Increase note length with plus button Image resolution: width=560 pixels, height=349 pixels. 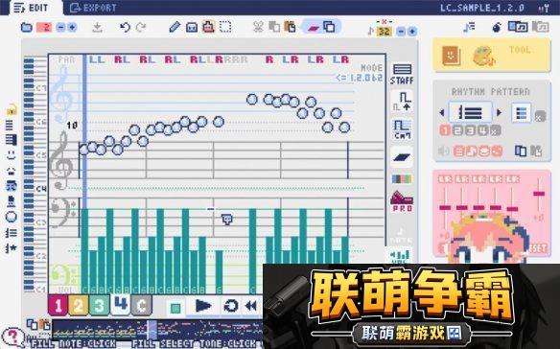(411, 32)
